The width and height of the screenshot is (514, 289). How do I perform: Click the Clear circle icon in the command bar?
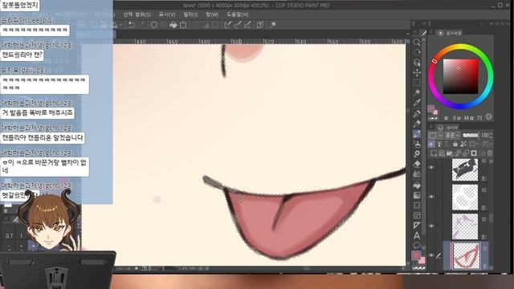pyautogui.click(x=153, y=25)
